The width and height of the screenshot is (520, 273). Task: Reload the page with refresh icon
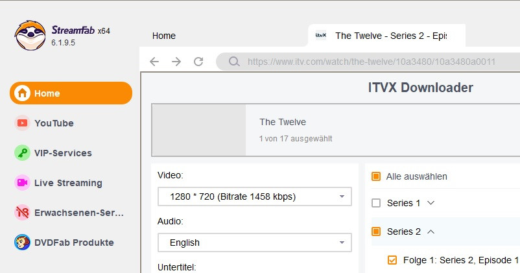(198, 62)
